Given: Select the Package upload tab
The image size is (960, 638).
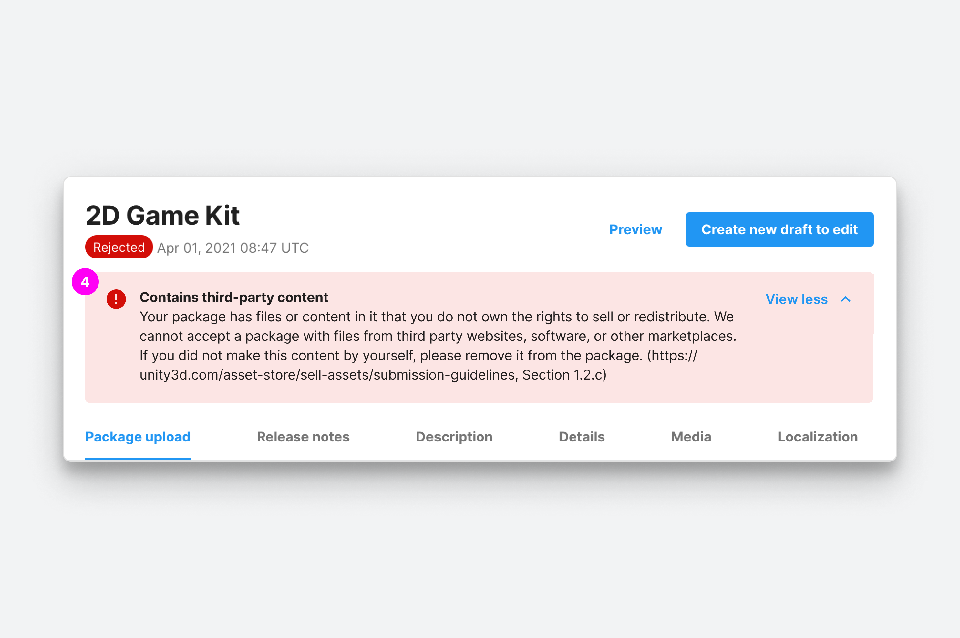Looking at the screenshot, I should point(138,437).
